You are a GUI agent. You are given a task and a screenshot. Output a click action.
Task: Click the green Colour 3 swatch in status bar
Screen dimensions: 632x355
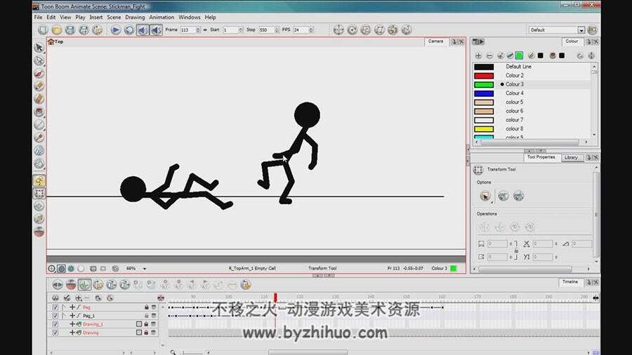(454, 269)
